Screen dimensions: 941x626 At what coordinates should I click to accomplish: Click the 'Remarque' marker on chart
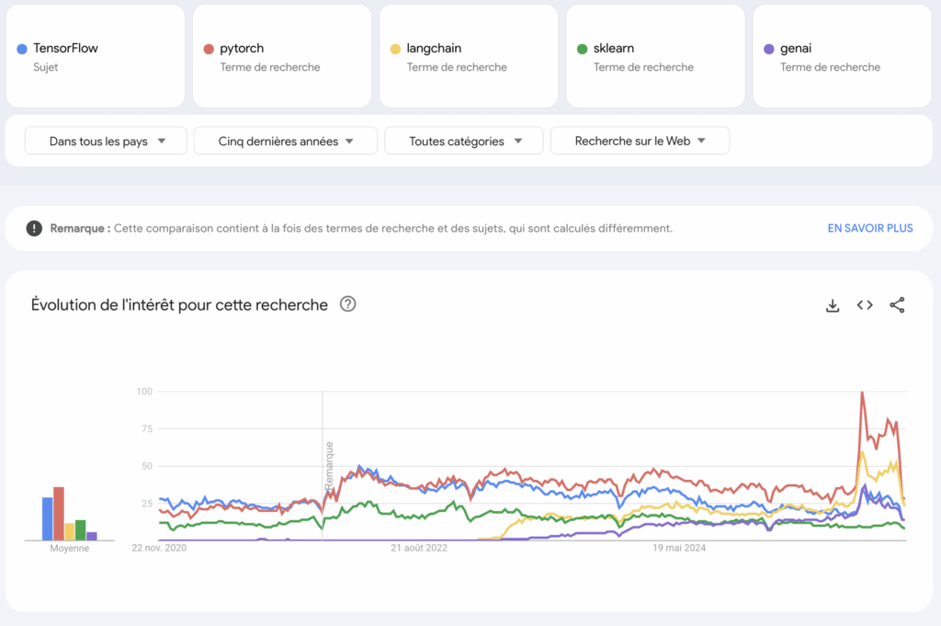(328, 464)
